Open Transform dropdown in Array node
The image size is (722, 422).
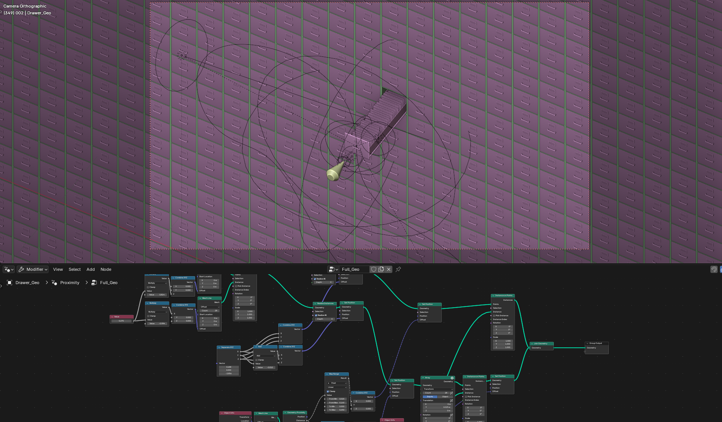pos(438,389)
